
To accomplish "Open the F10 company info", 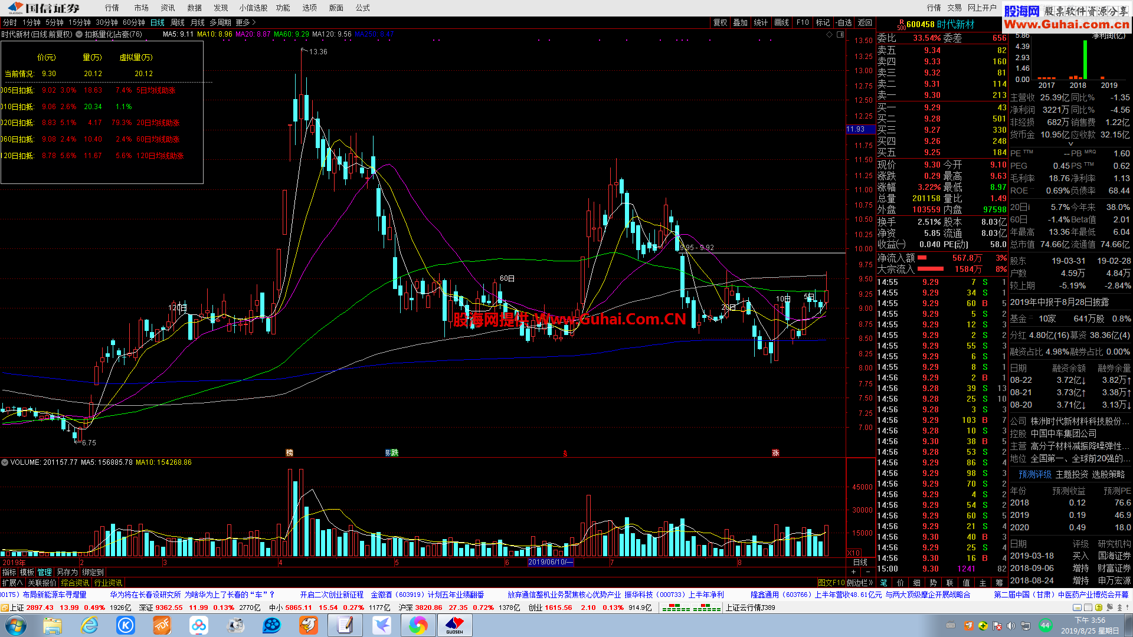I will [803, 22].
